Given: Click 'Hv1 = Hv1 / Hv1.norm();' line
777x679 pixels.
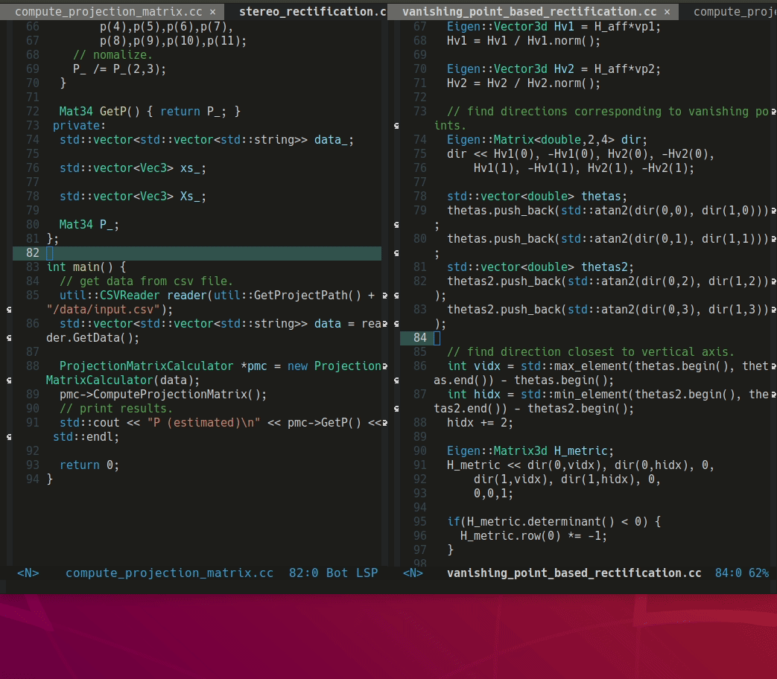Looking at the screenshot, I should point(523,41).
